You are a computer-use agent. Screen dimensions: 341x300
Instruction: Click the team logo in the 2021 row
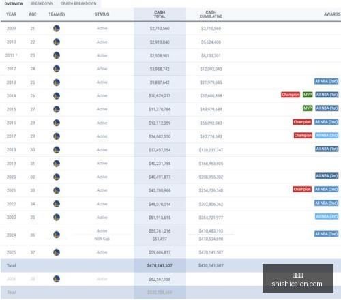click(x=57, y=190)
